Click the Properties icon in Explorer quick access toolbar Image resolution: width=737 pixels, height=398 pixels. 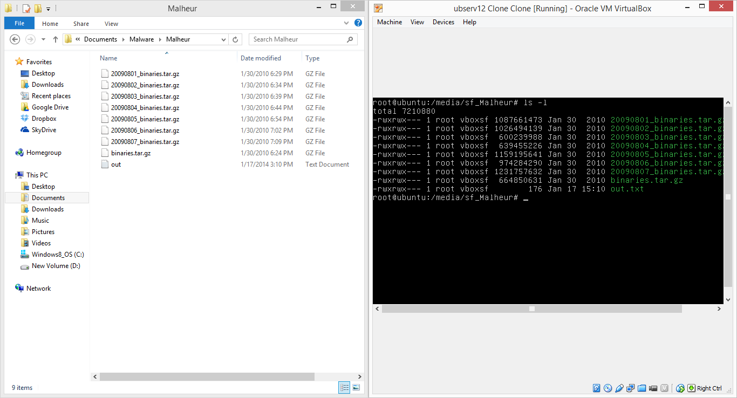pos(26,9)
